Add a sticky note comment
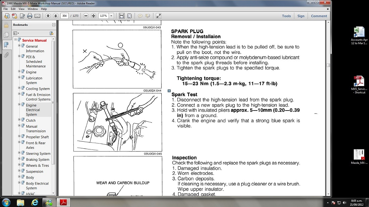This screenshot has height=207, width=369. (x=140, y=16)
